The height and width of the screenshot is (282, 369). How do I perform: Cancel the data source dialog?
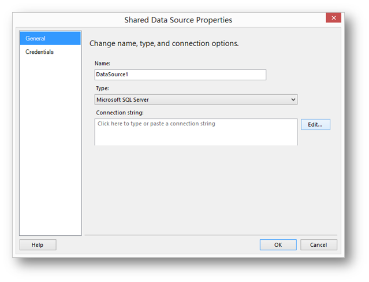click(x=318, y=245)
